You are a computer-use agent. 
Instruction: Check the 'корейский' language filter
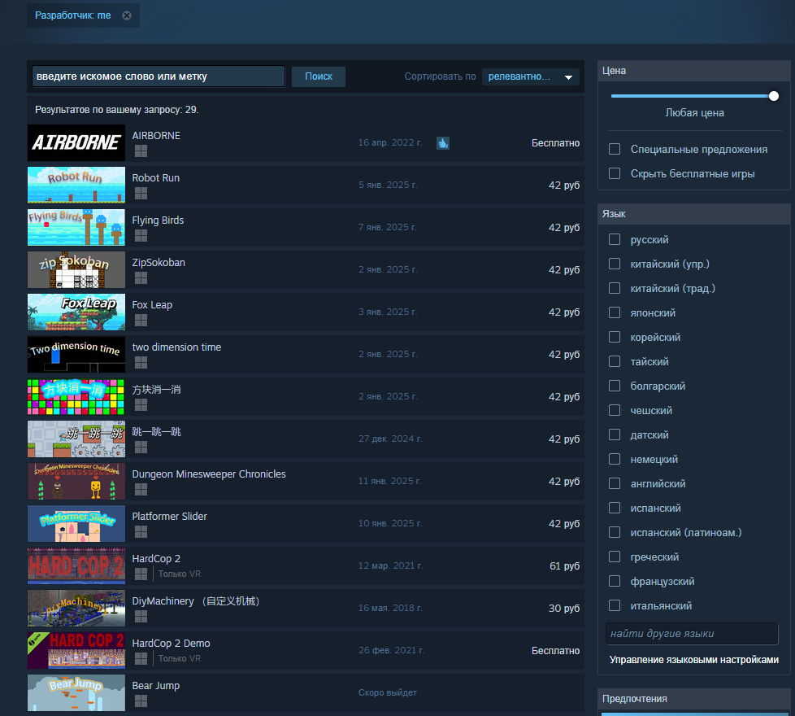point(615,337)
